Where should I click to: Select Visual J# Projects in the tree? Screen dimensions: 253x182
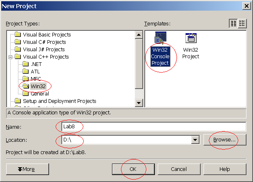(44, 49)
